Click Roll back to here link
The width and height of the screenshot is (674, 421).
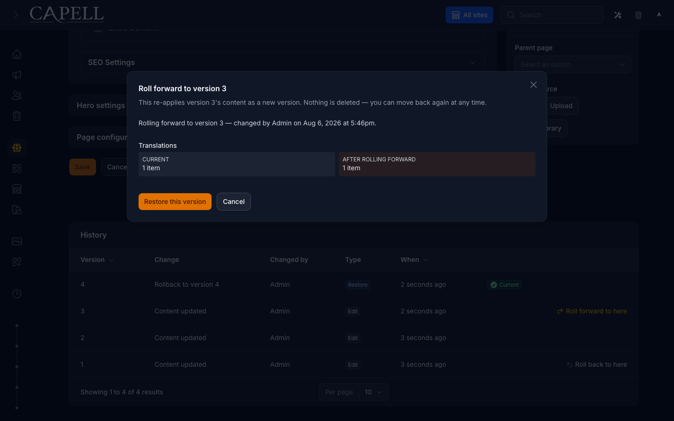[596, 364]
